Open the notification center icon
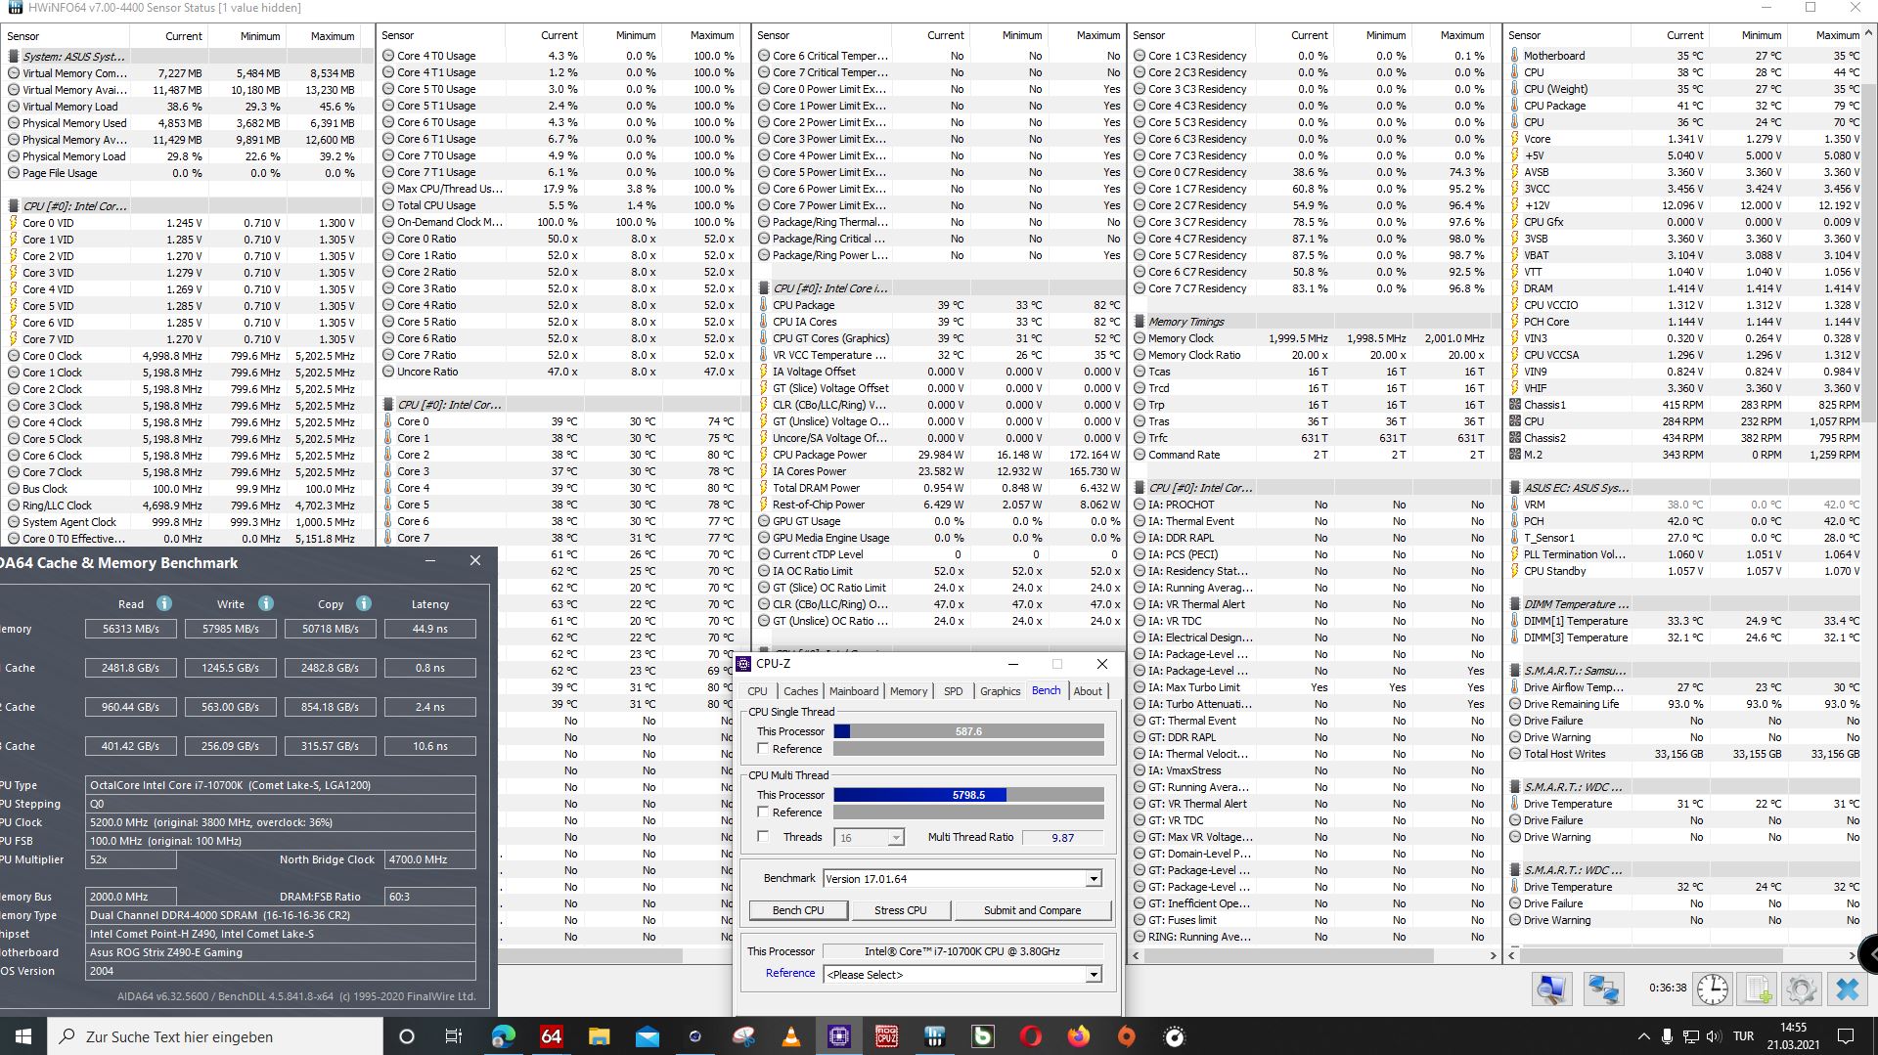The image size is (1878, 1055). click(1846, 1036)
